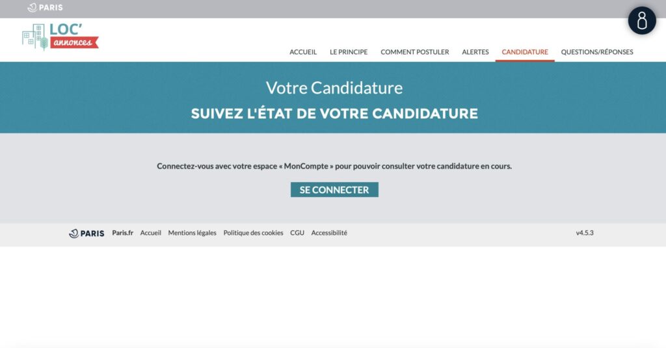Open the Accessibilité footer link

(329, 233)
